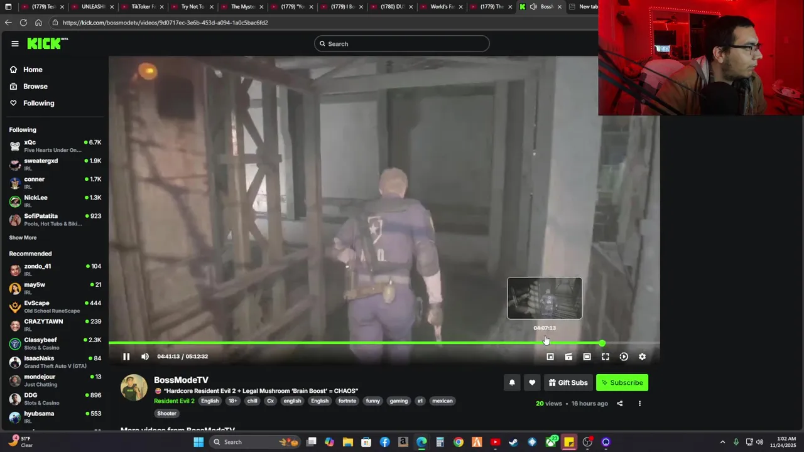The width and height of the screenshot is (804, 452).
Task: Switch to the UNLEASH browser tab
Action: click(x=94, y=7)
